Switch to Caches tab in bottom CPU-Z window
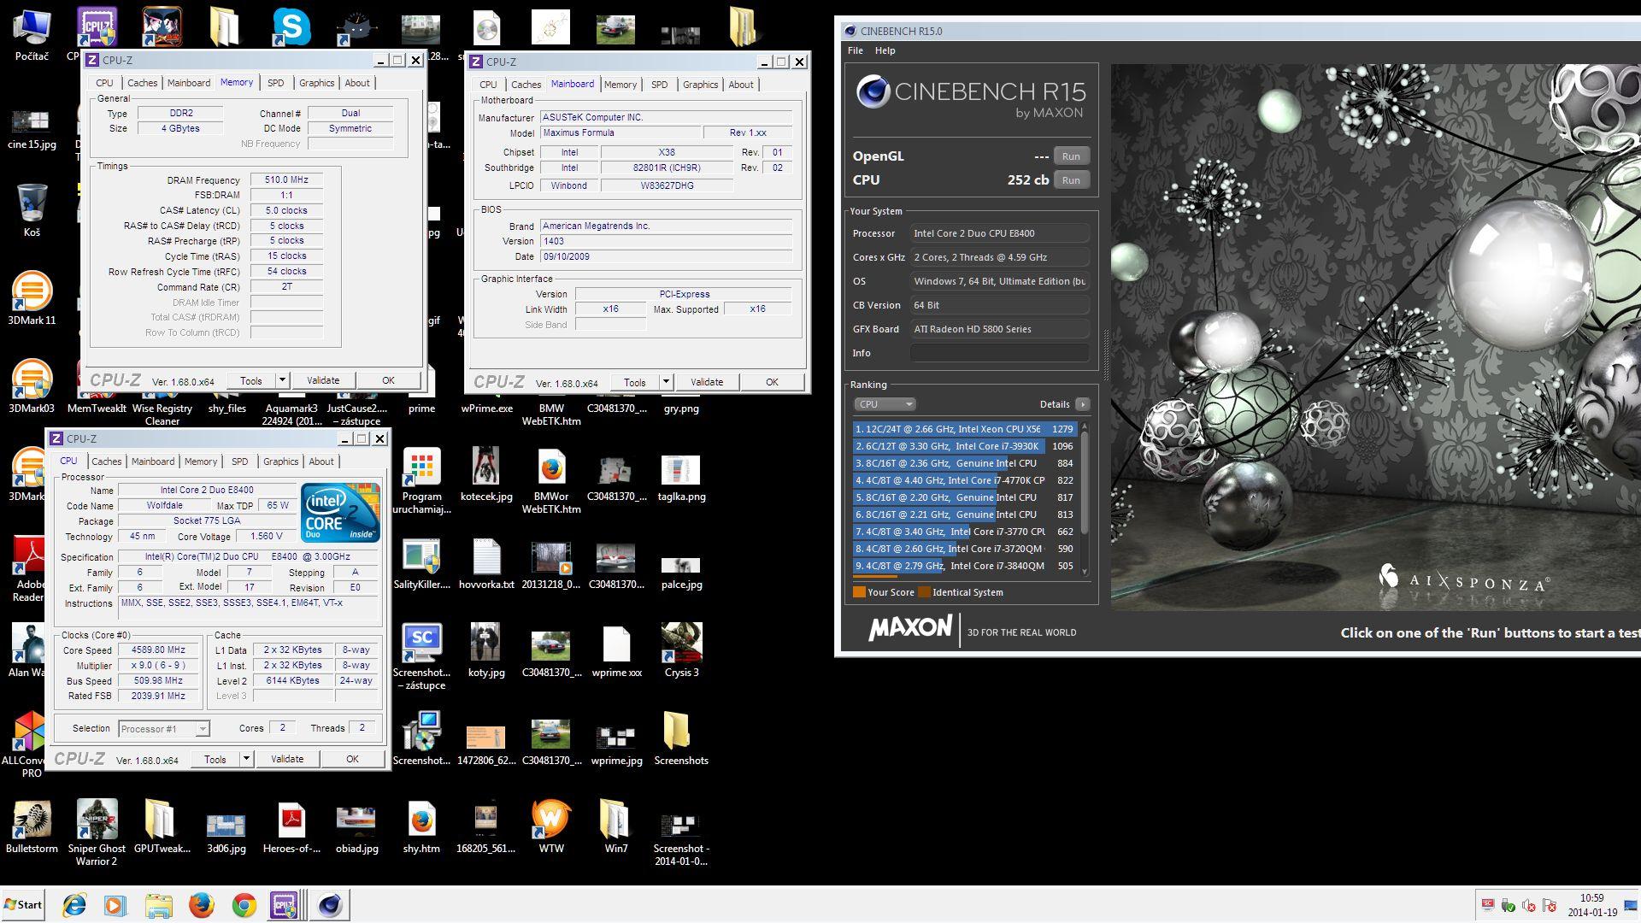 click(x=107, y=461)
